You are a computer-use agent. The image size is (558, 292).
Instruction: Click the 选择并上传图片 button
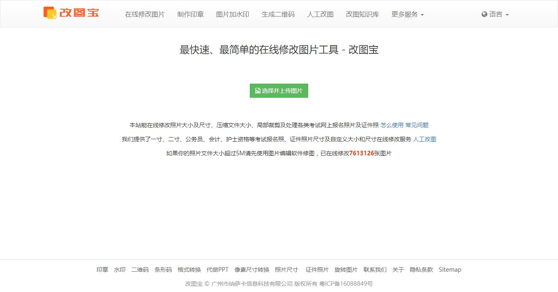tap(278, 91)
